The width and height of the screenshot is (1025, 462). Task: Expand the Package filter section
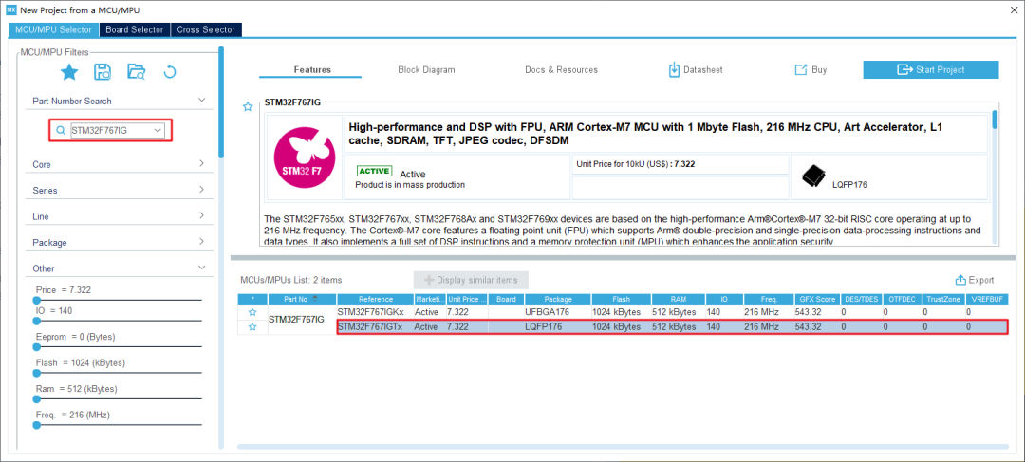coord(202,242)
